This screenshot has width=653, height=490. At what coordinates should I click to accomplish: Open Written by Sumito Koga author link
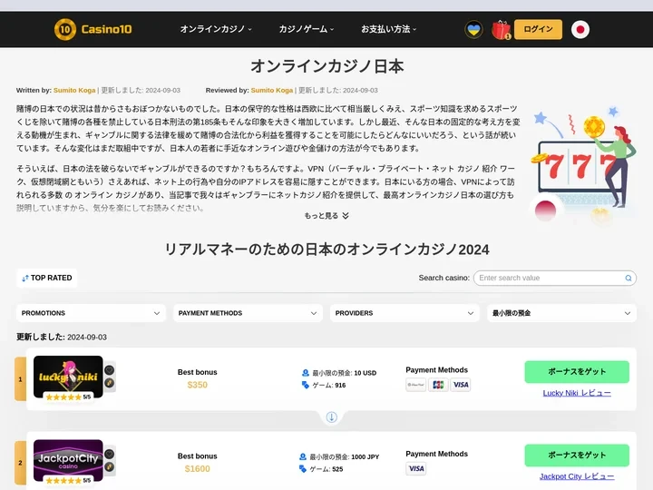(x=74, y=90)
